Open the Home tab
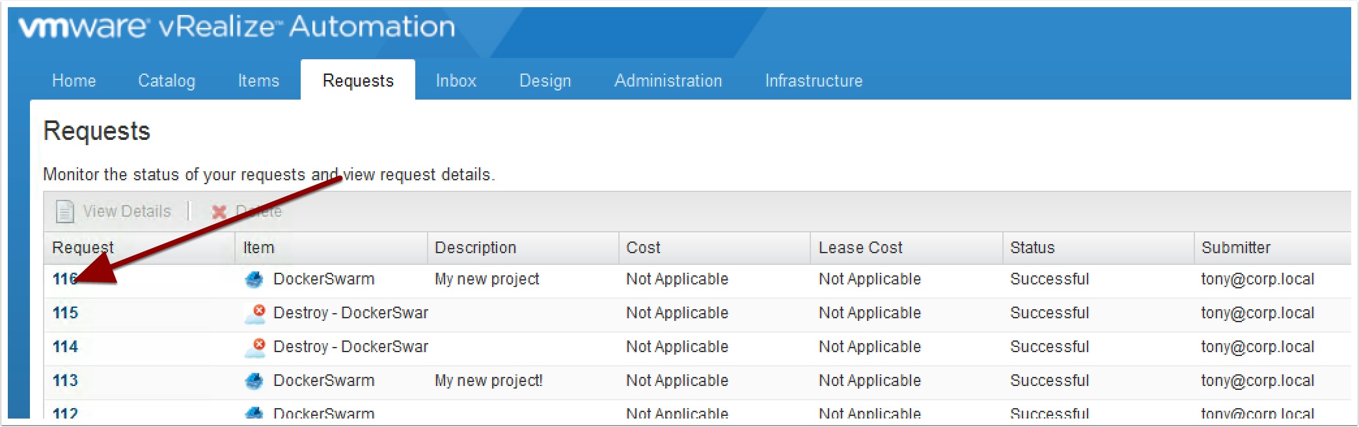Image resolution: width=1359 pixels, height=427 pixels. coord(74,81)
